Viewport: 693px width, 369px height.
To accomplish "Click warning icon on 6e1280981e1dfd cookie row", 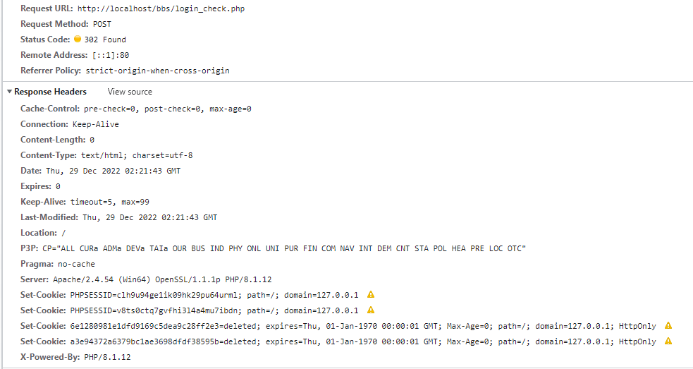I will pos(668,326).
